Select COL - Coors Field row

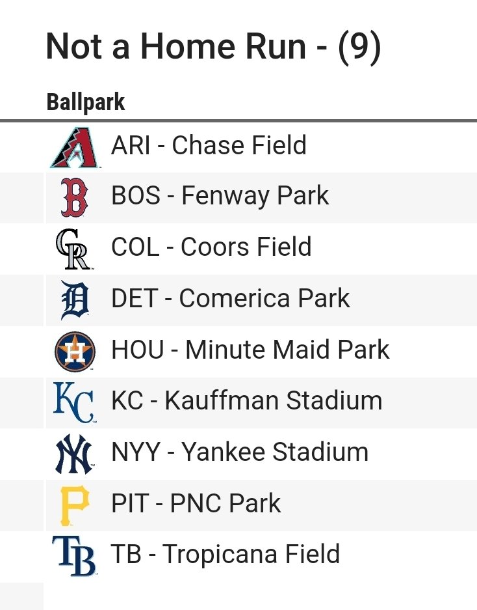[x=238, y=249]
